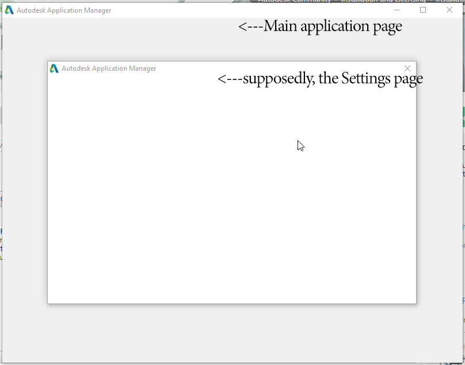Click the Autodesk logo in the main title bar
This screenshot has height=365, width=465.
[x=9, y=10]
